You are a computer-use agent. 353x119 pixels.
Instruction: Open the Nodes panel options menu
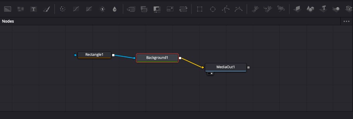346,21
